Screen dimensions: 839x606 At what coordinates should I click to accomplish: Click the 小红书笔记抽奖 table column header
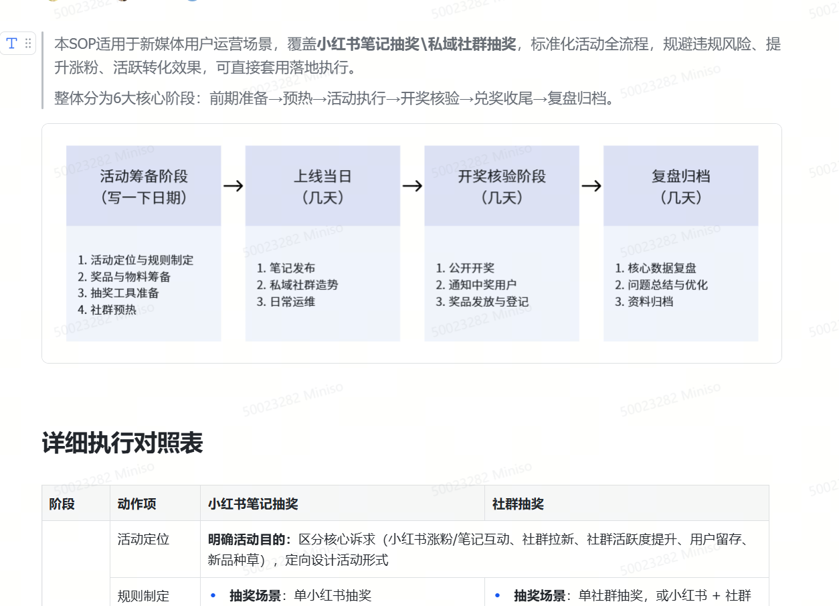(343, 504)
